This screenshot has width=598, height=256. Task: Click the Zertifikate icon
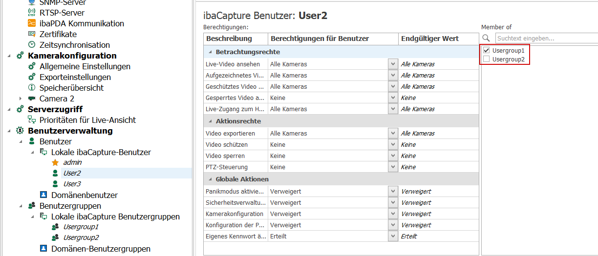coord(32,34)
